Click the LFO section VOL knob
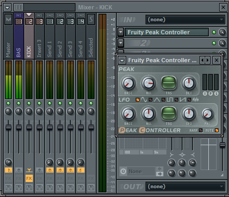229x197 pixels. (x=148, y=114)
